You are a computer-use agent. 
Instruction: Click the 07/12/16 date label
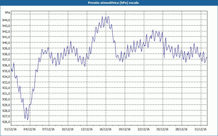point(49,129)
